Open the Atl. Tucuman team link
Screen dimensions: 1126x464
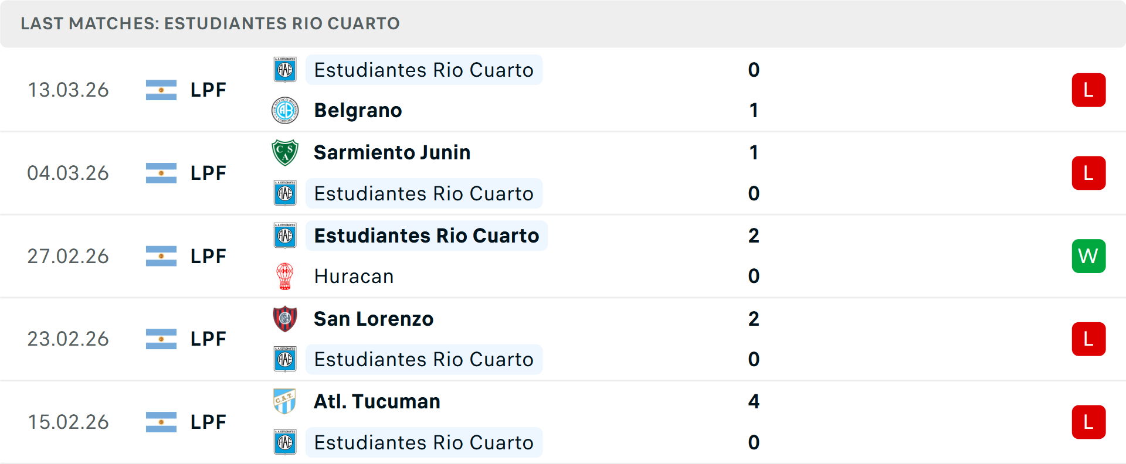tap(377, 402)
